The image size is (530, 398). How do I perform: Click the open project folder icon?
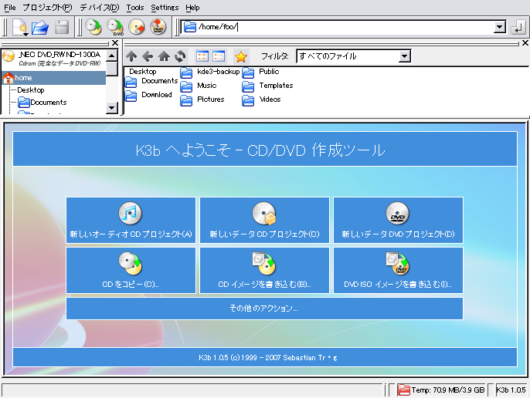point(40,28)
